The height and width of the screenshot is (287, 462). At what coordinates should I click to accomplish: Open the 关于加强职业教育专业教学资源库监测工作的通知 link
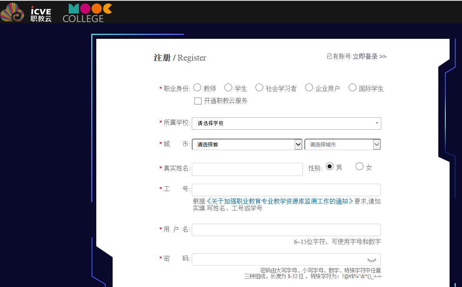pos(279,201)
